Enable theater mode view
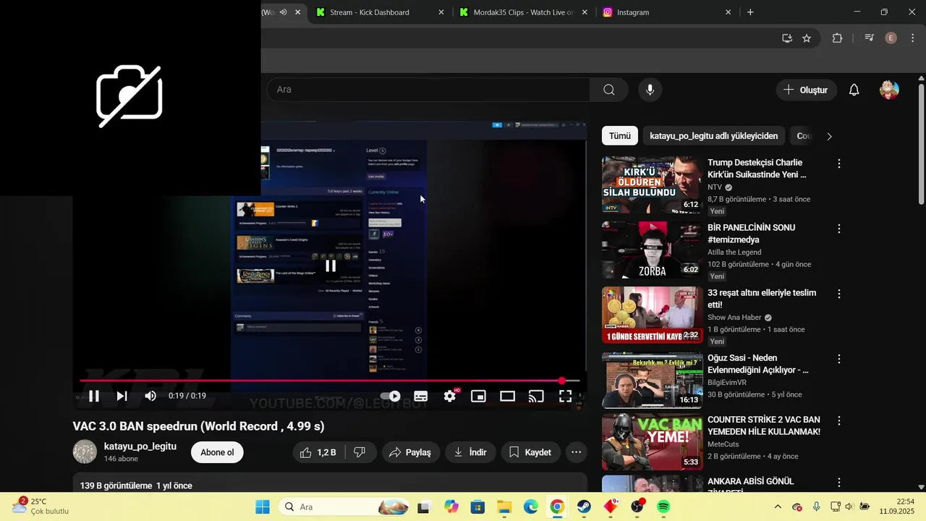Screen dimensions: 926x521 (507, 396)
